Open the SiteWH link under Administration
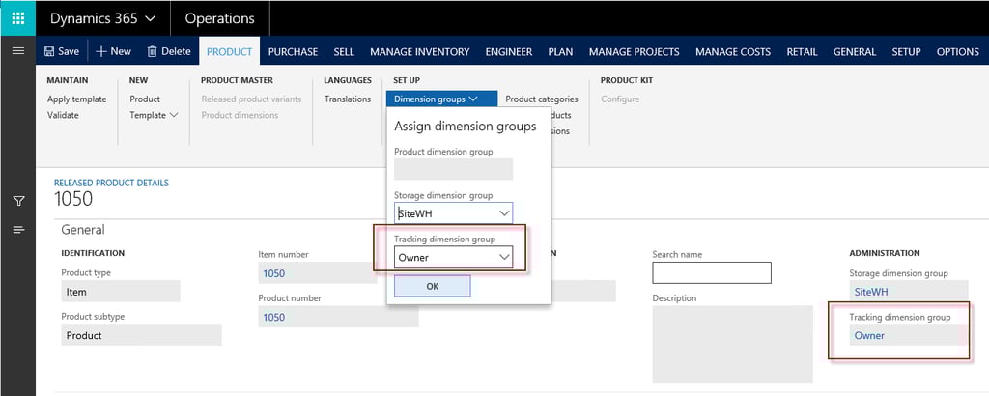 pyautogui.click(x=870, y=292)
